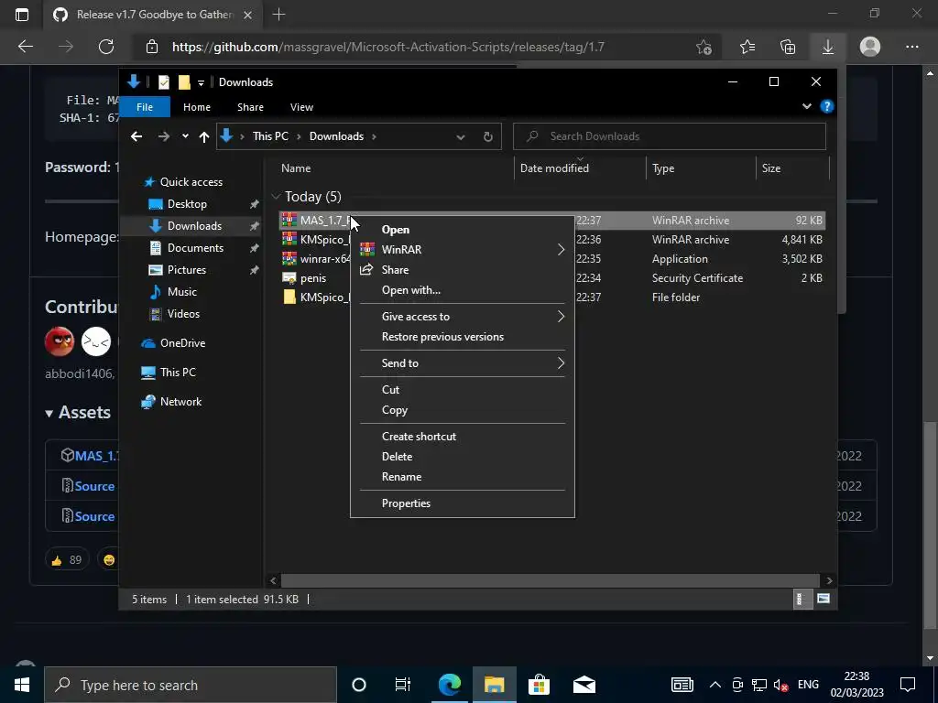Switch to large icons view layout
The height and width of the screenshot is (703, 938).
pyautogui.click(x=823, y=599)
